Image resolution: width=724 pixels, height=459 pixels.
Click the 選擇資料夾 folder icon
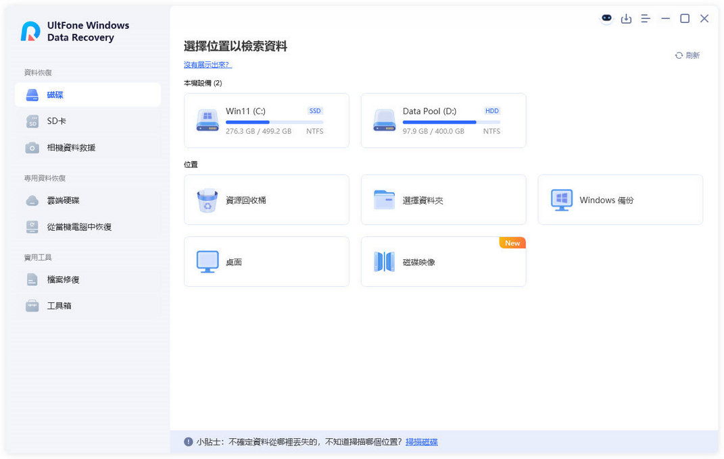coord(384,200)
